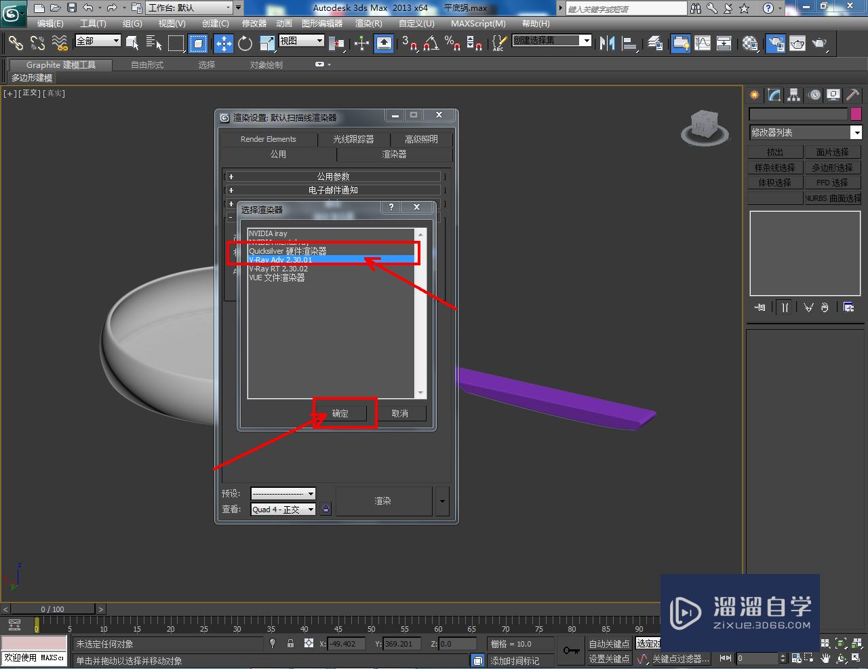Open the Quad 4 - 正交 view dropdown
Viewport: 868px width, 669px height.
(x=283, y=509)
